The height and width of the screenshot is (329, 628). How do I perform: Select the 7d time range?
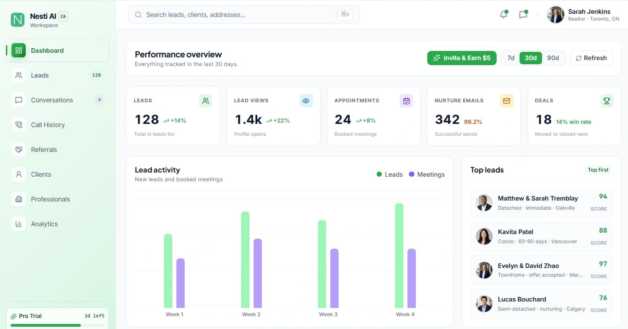511,58
